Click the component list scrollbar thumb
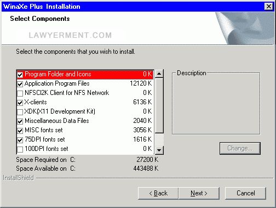This screenshot has width=276, height=208. [159, 105]
